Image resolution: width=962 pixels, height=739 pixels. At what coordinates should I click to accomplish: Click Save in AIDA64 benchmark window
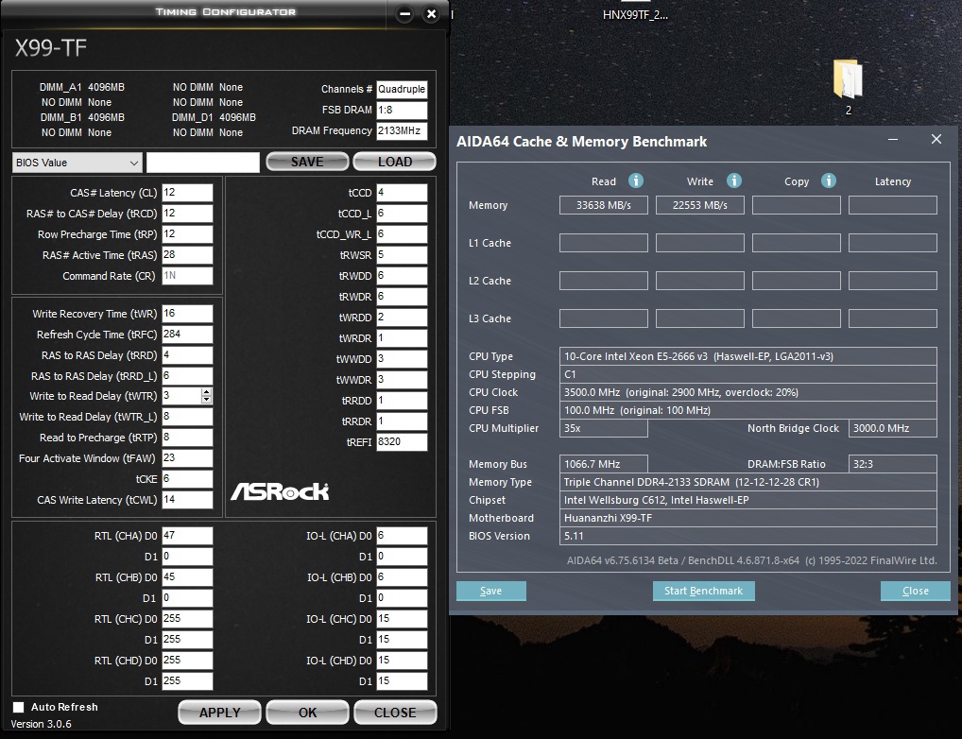(x=490, y=591)
